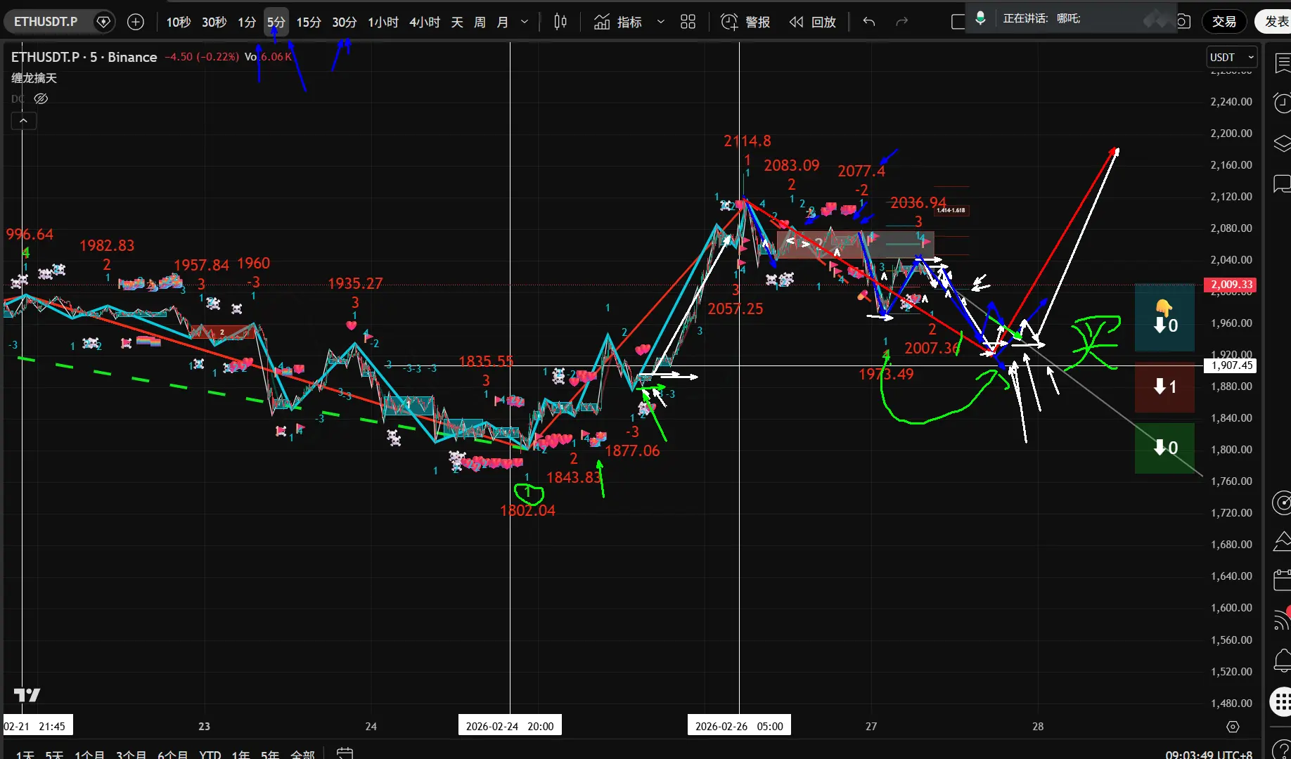Open the 指标 indicators dialog
Image resolution: width=1291 pixels, height=759 pixels.
tap(618, 22)
